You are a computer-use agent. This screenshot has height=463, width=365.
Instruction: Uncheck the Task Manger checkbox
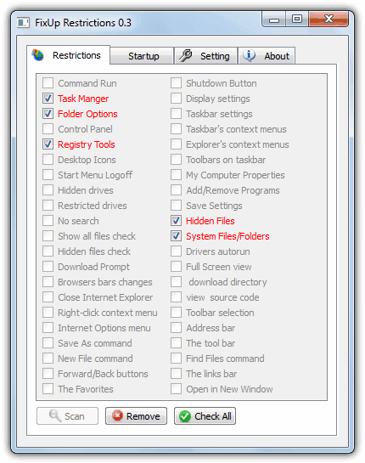(x=48, y=99)
